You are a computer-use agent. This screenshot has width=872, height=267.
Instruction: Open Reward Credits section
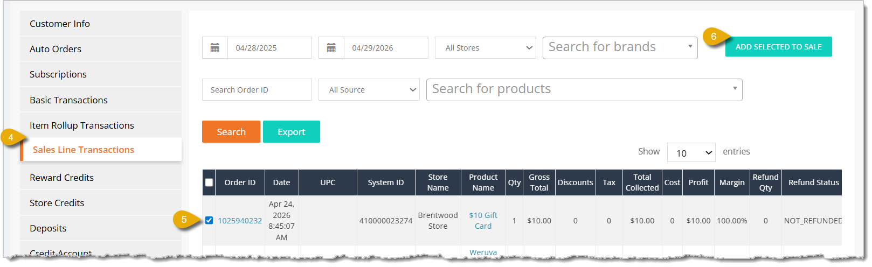tap(101, 178)
